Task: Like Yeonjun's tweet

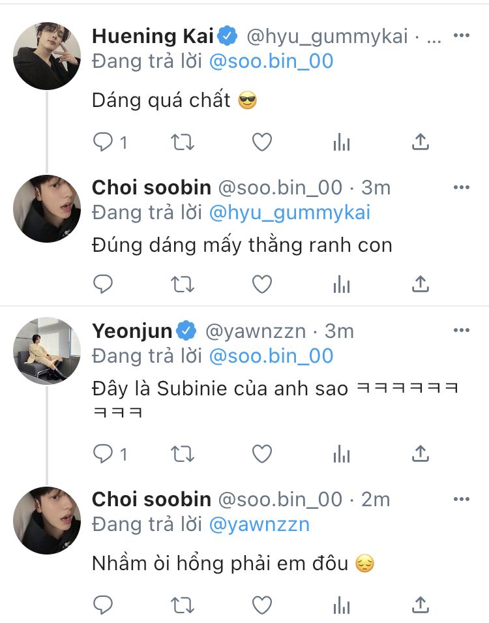Action: 261,453
